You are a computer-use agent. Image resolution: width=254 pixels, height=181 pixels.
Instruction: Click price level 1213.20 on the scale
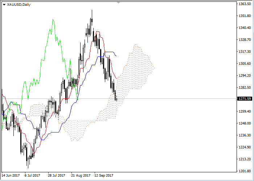click(x=245, y=159)
